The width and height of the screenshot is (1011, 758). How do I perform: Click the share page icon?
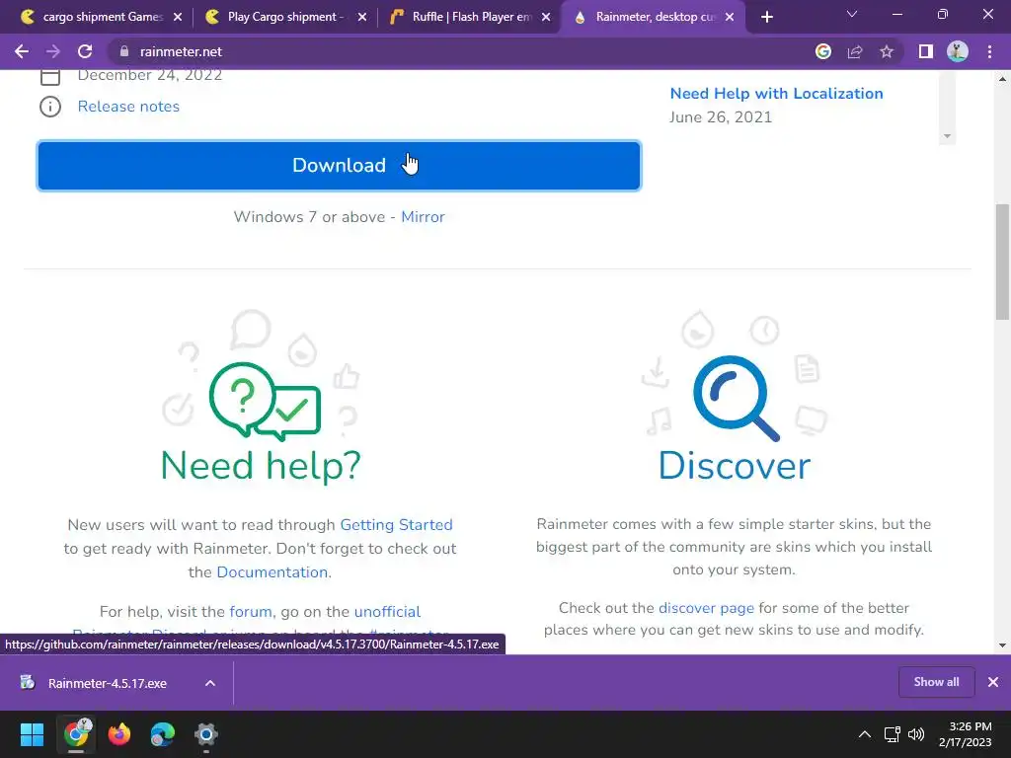pyautogui.click(x=855, y=51)
